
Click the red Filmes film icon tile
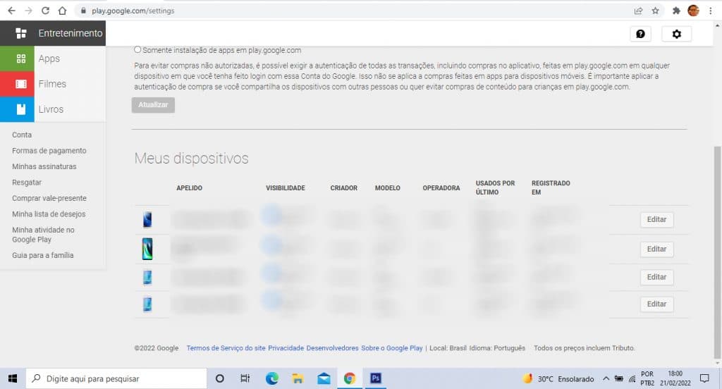pyautogui.click(x=17, y=84)
